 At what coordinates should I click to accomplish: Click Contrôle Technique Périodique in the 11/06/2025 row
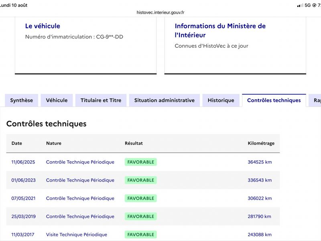pos(80,162)
